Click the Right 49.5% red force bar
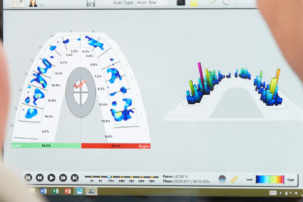Viewport: 303px width, 202px height. (116, 146)
